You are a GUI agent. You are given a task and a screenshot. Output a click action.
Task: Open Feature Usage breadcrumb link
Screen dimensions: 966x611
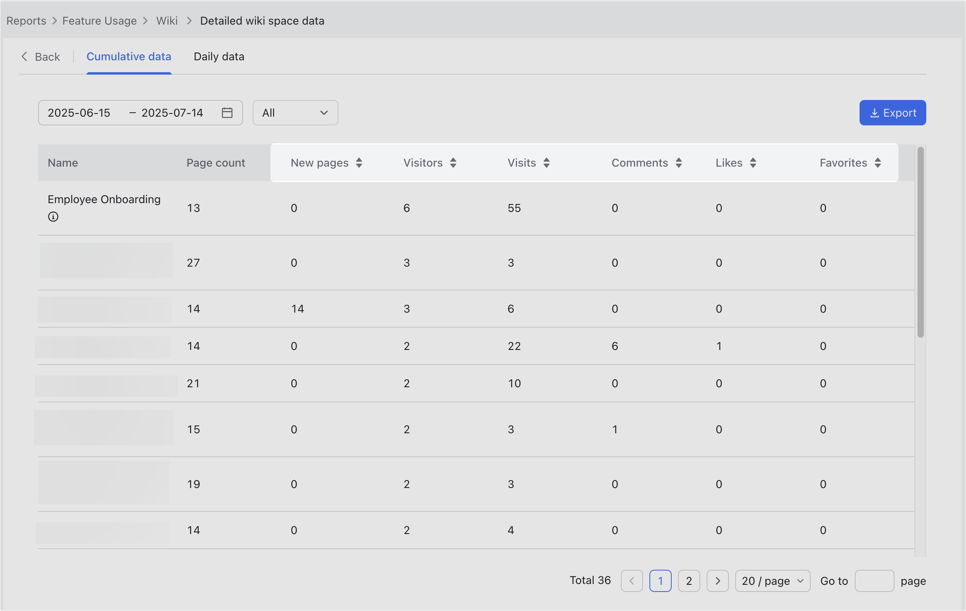(x=99, y=21)
